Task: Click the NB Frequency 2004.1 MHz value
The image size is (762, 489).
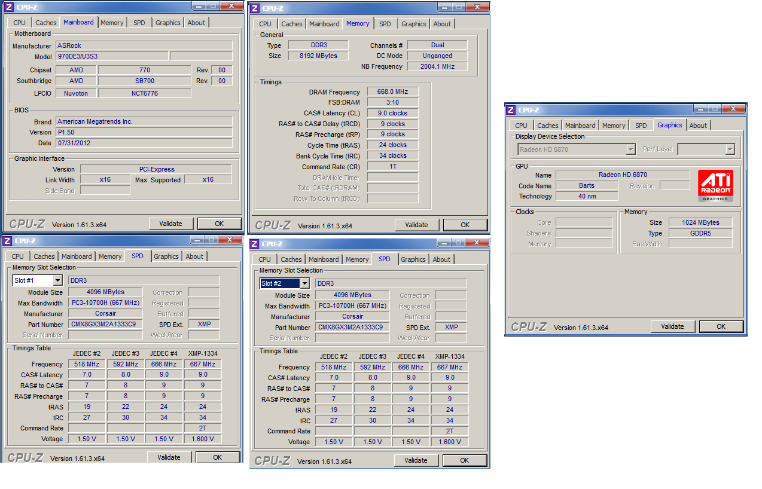Action: click(437, 66)
